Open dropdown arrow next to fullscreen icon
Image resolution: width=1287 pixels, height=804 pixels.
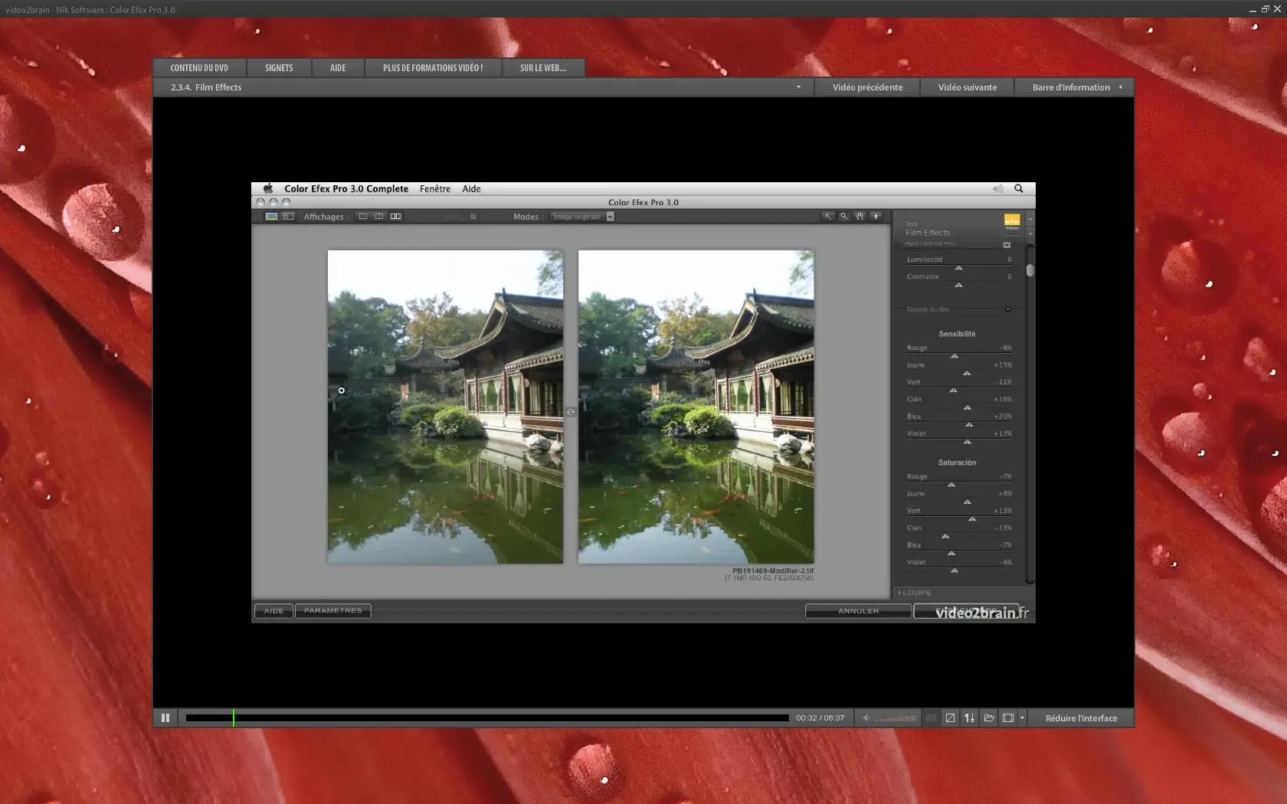pyautogui.click(x=1022, y=718)
